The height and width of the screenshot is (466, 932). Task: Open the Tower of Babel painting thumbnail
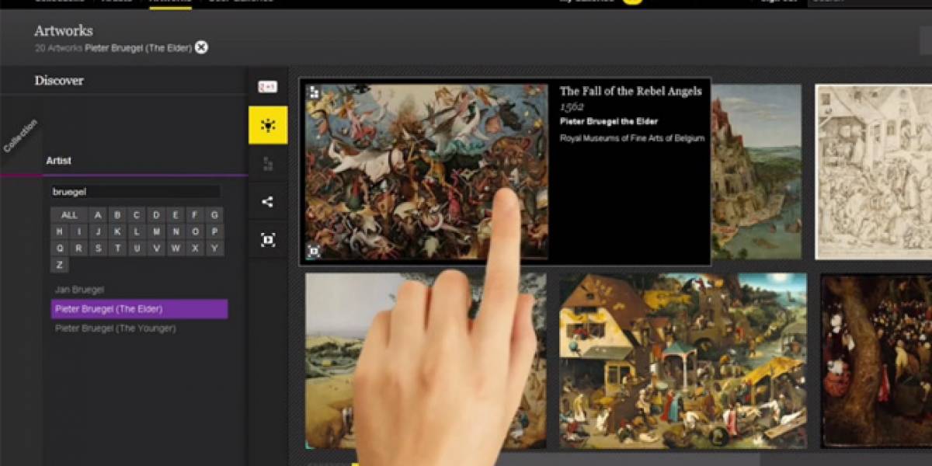tap(756, 172)
